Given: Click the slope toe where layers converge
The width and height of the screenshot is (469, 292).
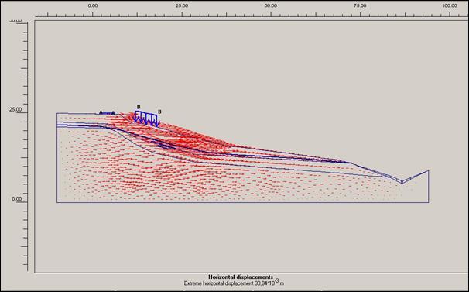Looking at the screenshot, I should pyautogui.click(x=351, y=163).
